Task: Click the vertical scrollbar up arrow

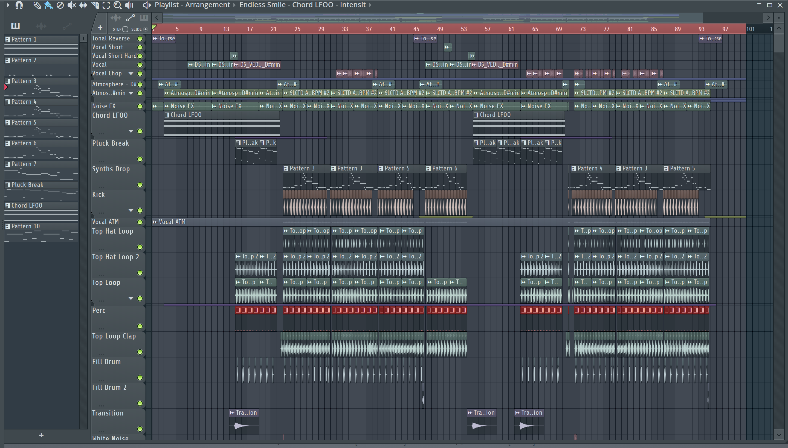Action: coord(779,29)
